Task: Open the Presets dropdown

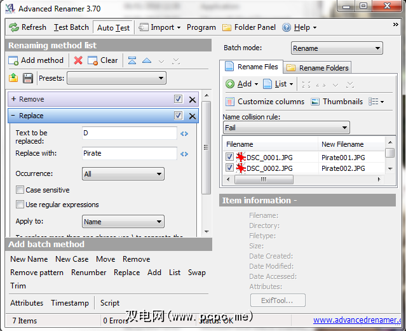Action: (x=116, y=78)
